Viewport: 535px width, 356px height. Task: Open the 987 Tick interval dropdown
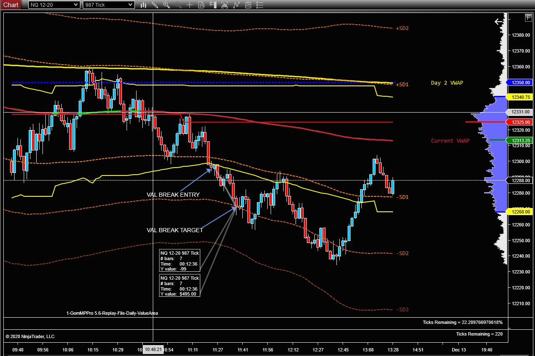click(x=109, y=5)
